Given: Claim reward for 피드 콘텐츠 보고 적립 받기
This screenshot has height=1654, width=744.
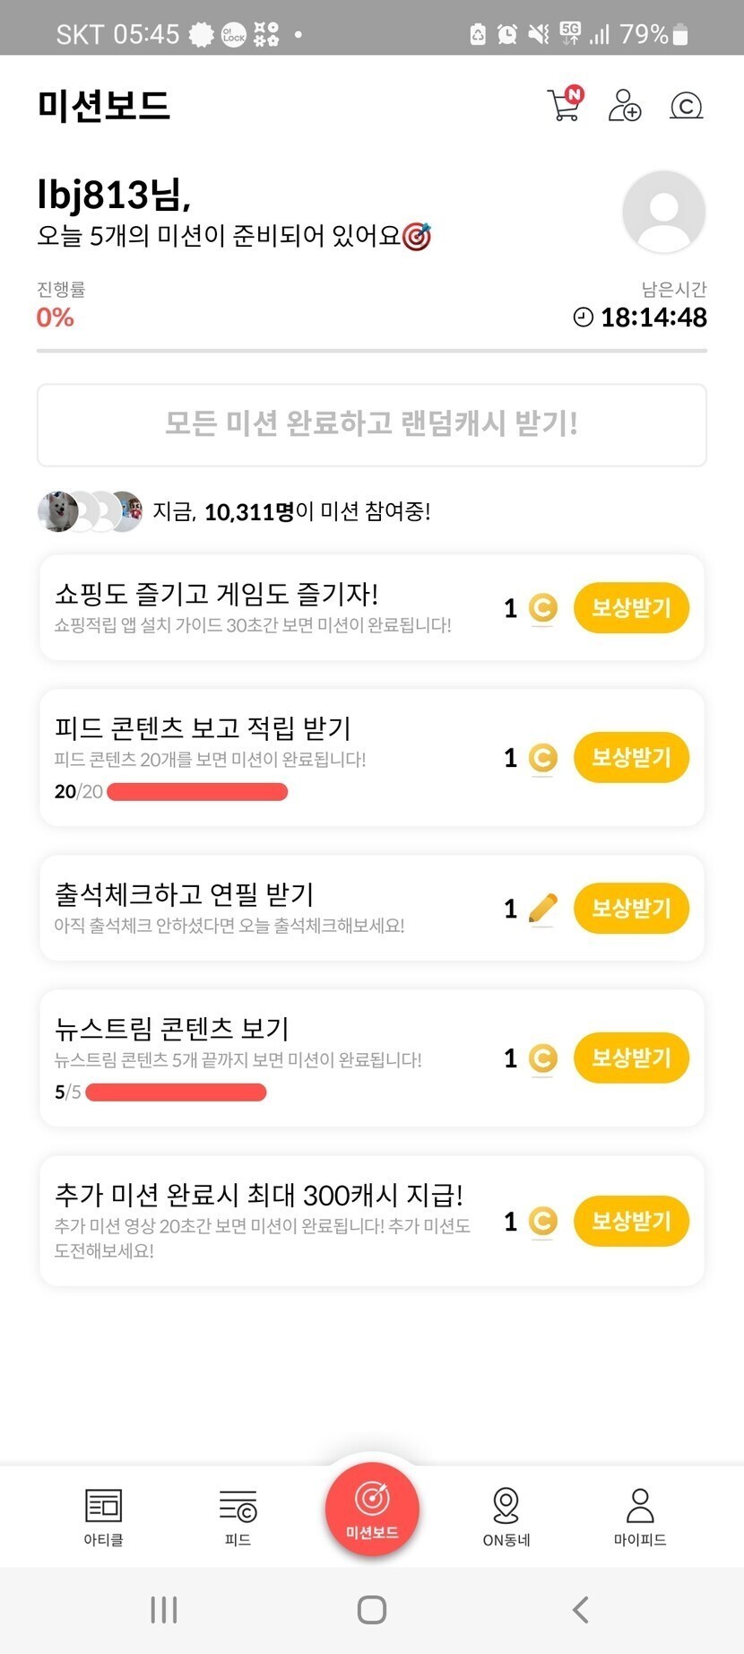Looking at the screenshot, I should coord(631,758).
